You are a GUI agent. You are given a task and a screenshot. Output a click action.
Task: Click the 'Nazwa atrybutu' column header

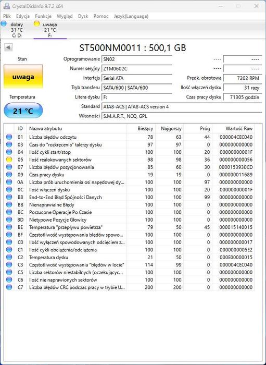click(77, 128)
